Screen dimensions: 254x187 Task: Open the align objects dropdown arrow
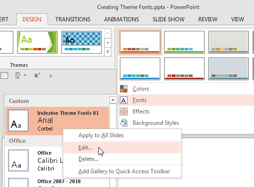(25, 75)
